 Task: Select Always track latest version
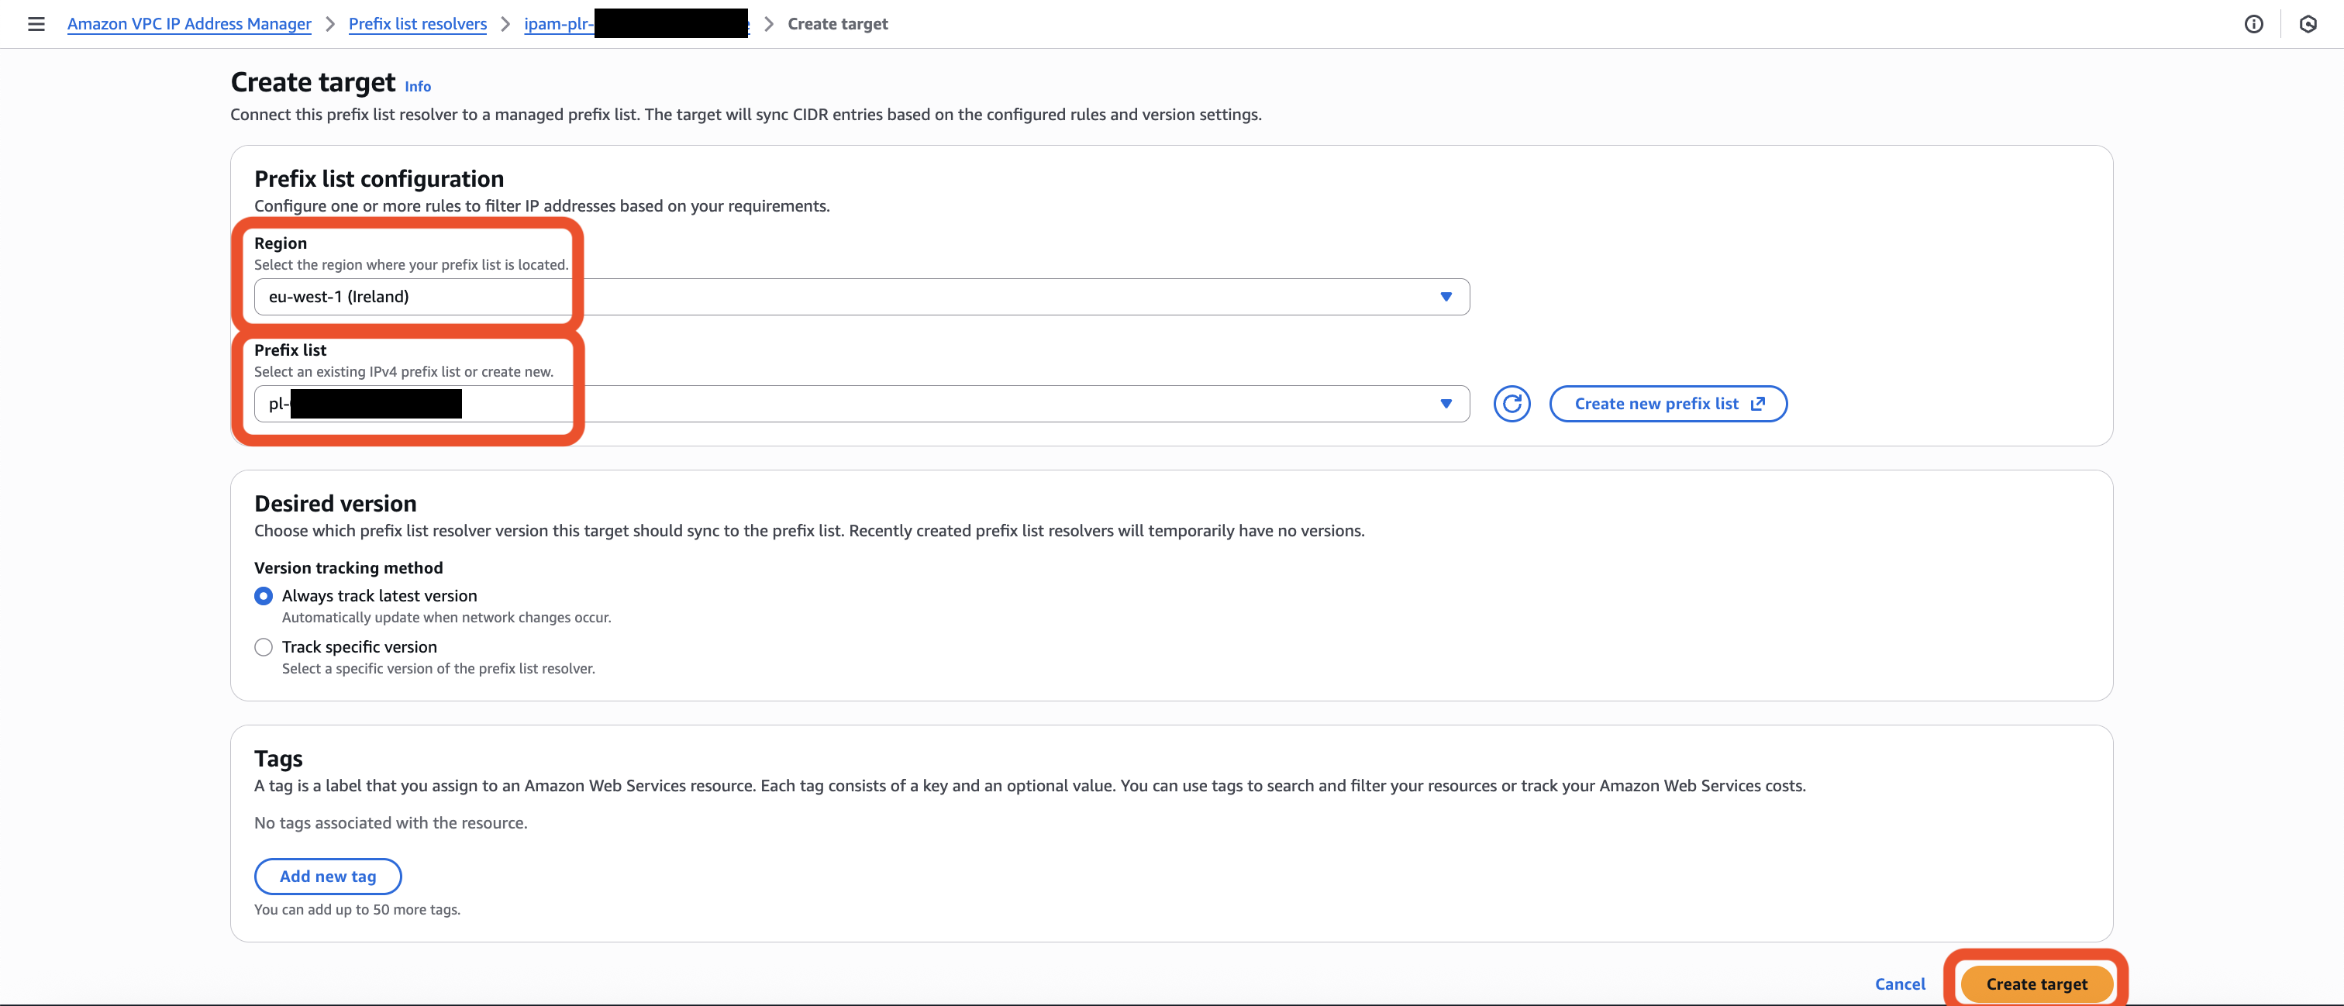tap(264, 596)
